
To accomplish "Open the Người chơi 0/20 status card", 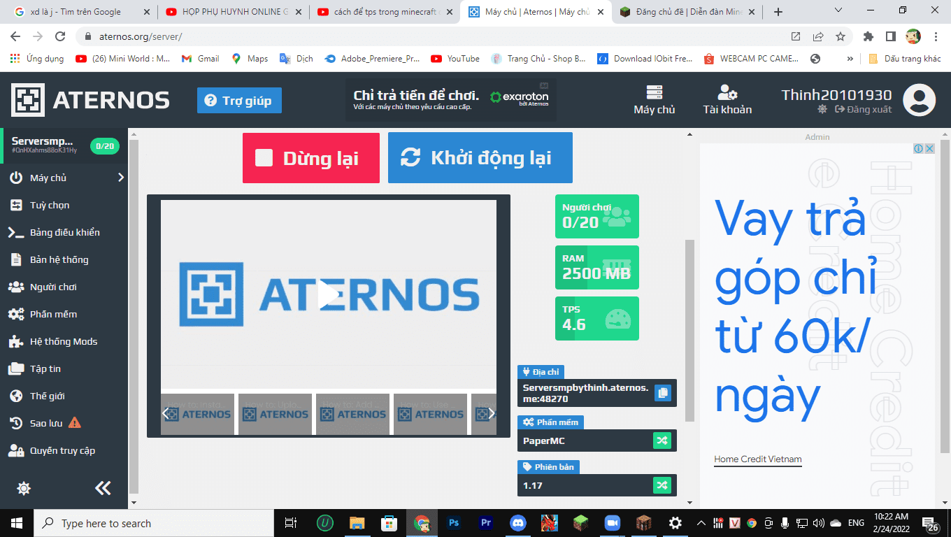I will pyautogui.click(x=597, y=216).
